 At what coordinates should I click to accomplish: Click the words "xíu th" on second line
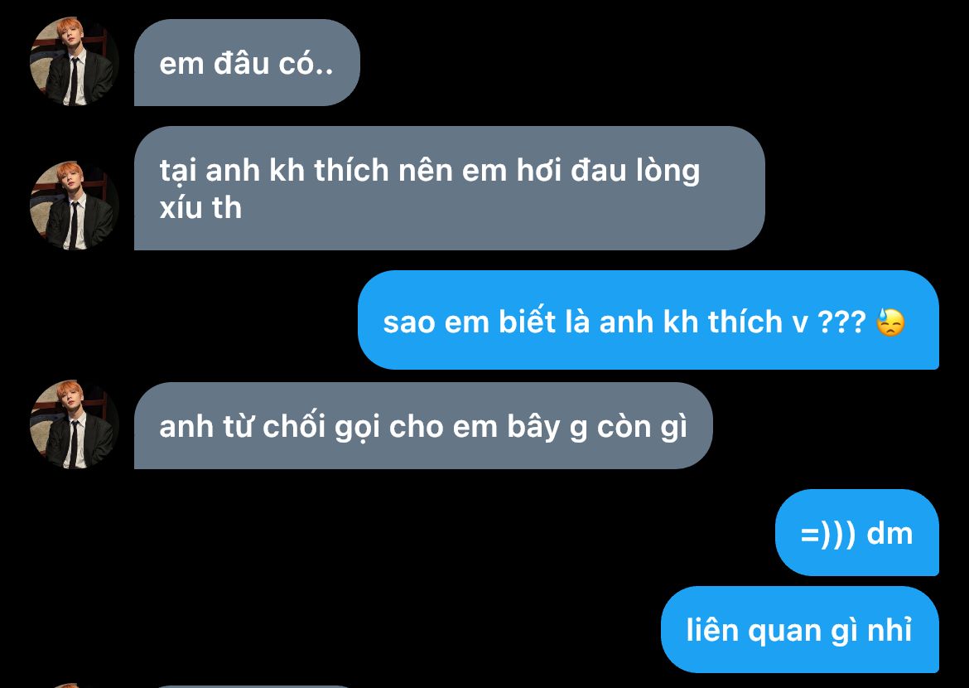(200, 207)
